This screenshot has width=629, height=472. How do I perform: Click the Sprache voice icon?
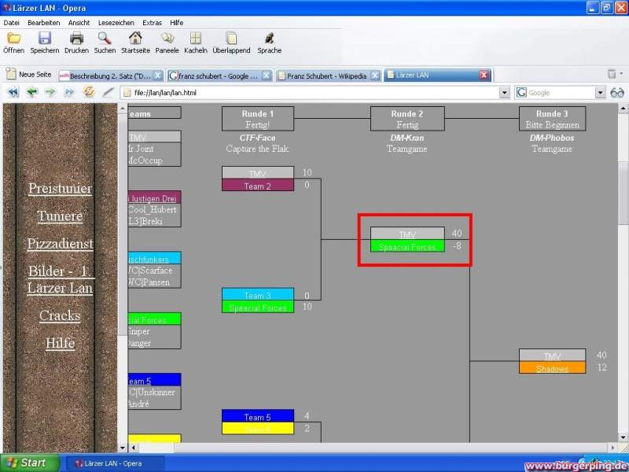click(269, 39)
